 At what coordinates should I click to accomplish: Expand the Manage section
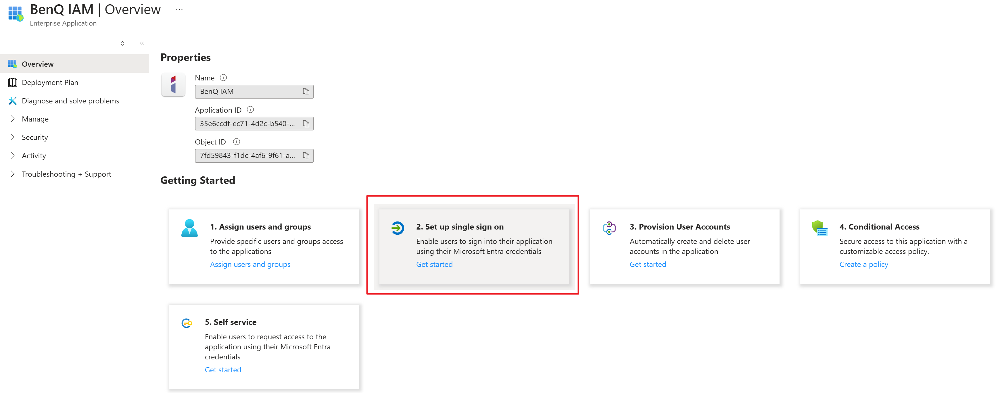[35, 119]
